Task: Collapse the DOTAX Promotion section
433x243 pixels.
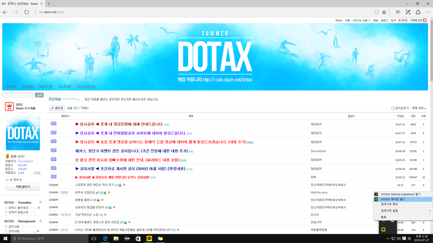Action: pos(41,202)
